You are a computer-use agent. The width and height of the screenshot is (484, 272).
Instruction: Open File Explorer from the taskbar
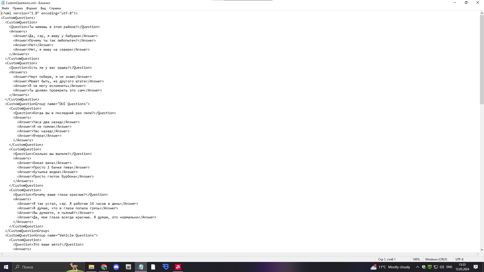pyautogui.click(x=92, y=267)
